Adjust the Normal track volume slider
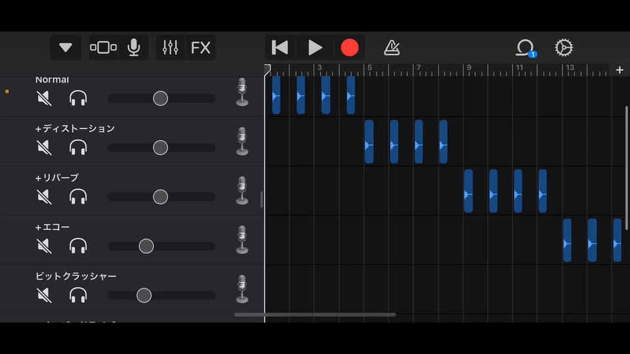The image size is (630, 354). coord(161,98)
